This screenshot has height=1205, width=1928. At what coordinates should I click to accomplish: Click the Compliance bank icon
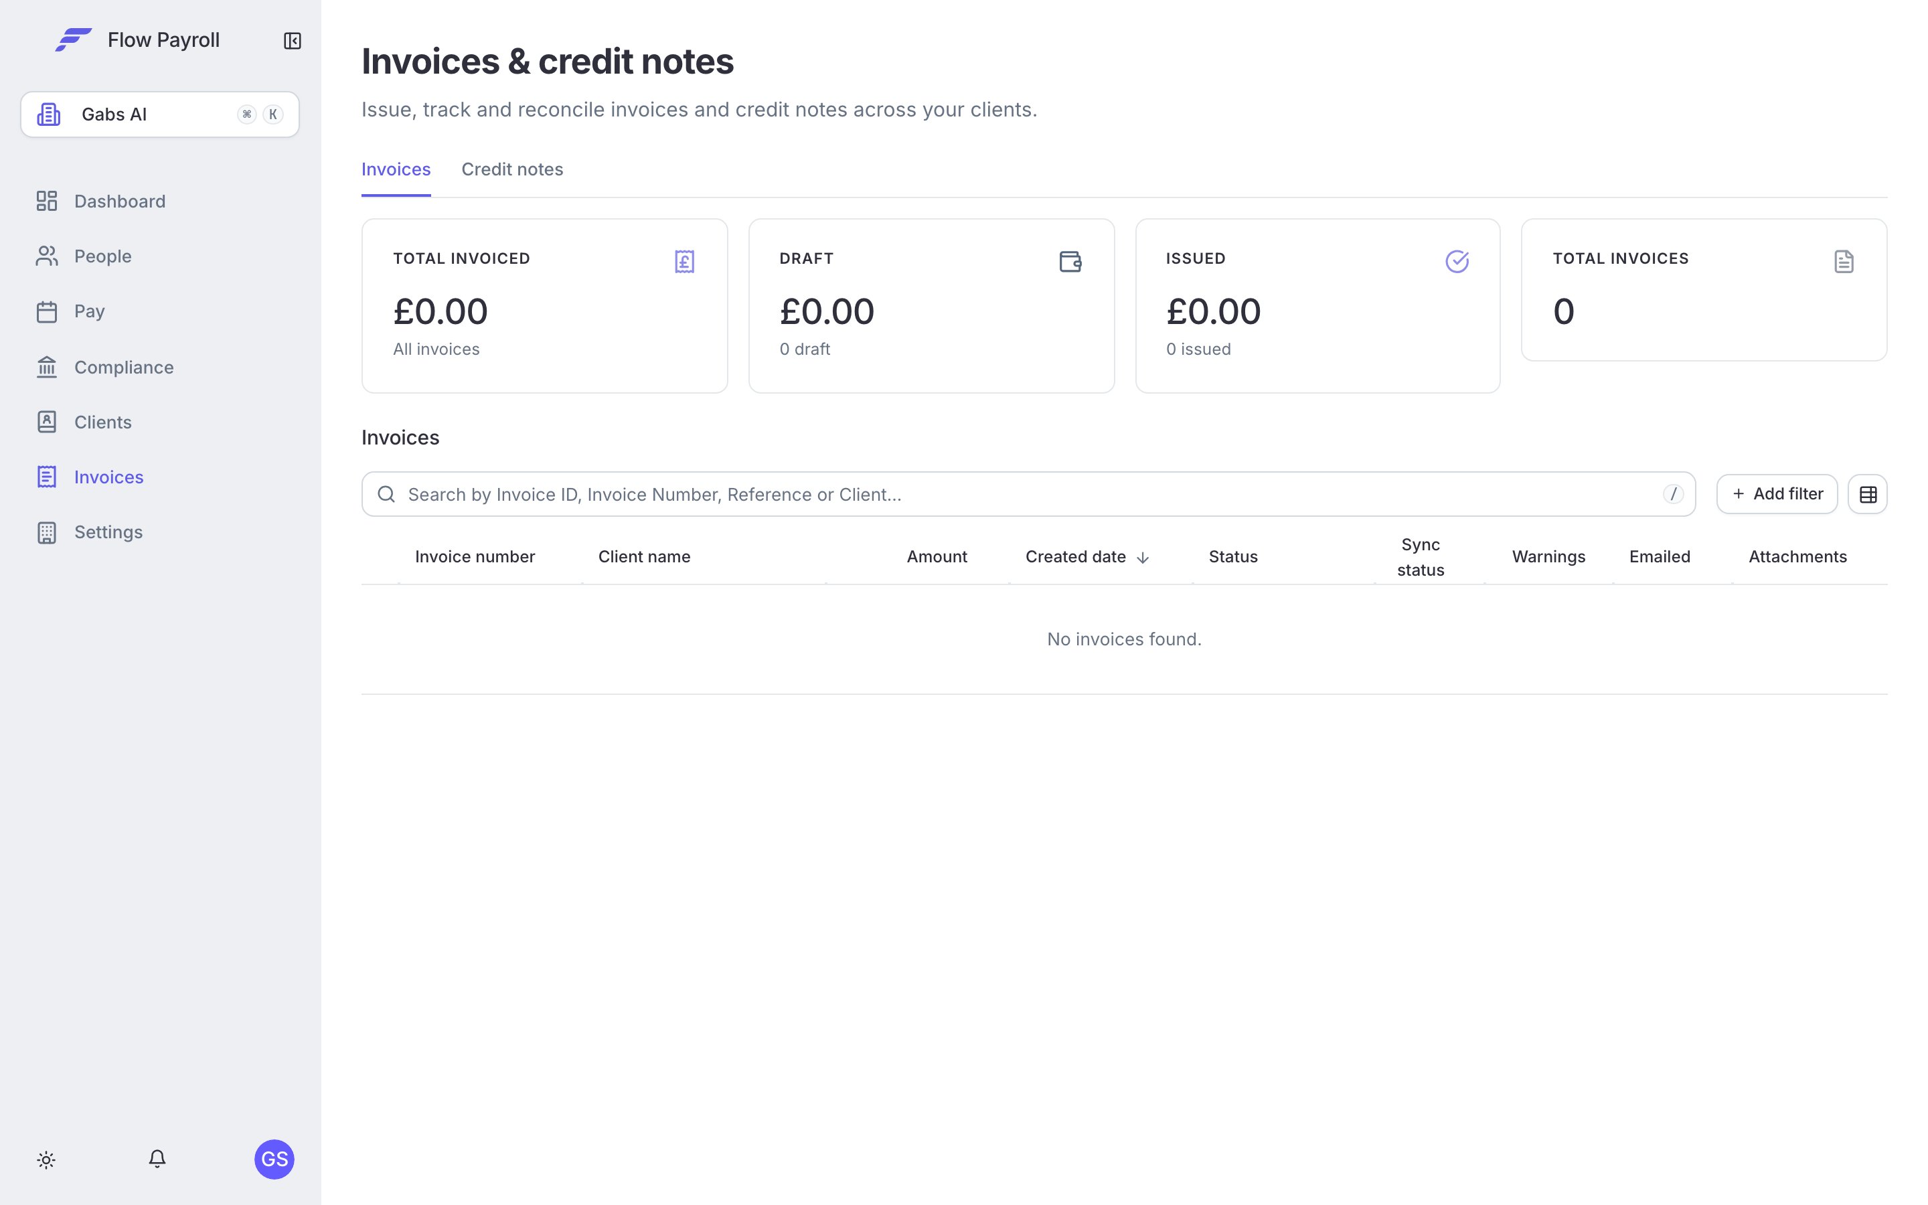tap(47, 367)
